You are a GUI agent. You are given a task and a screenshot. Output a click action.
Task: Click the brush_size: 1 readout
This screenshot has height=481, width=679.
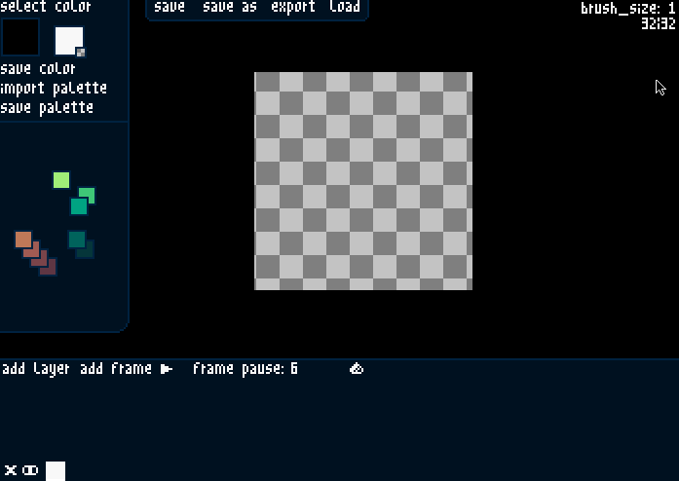pyautogui.click(x=628, y=8)
